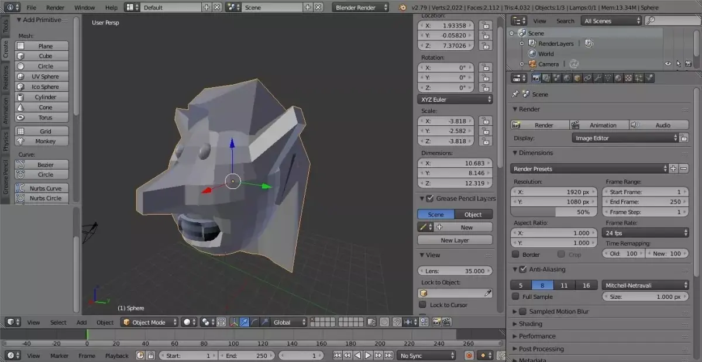Open the Render menu in top bar

55,8
